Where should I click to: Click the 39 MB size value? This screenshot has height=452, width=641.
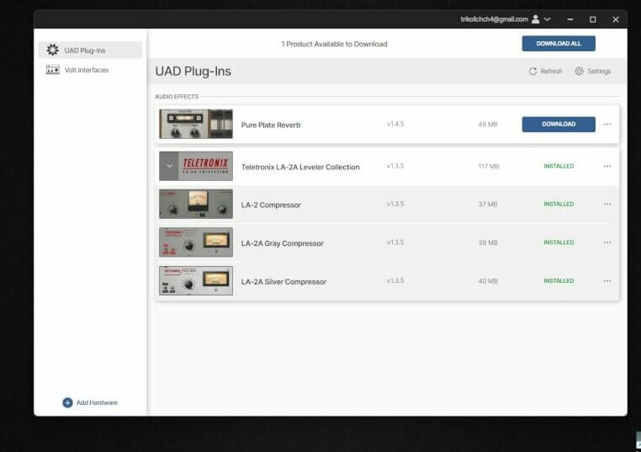[488, 242]
